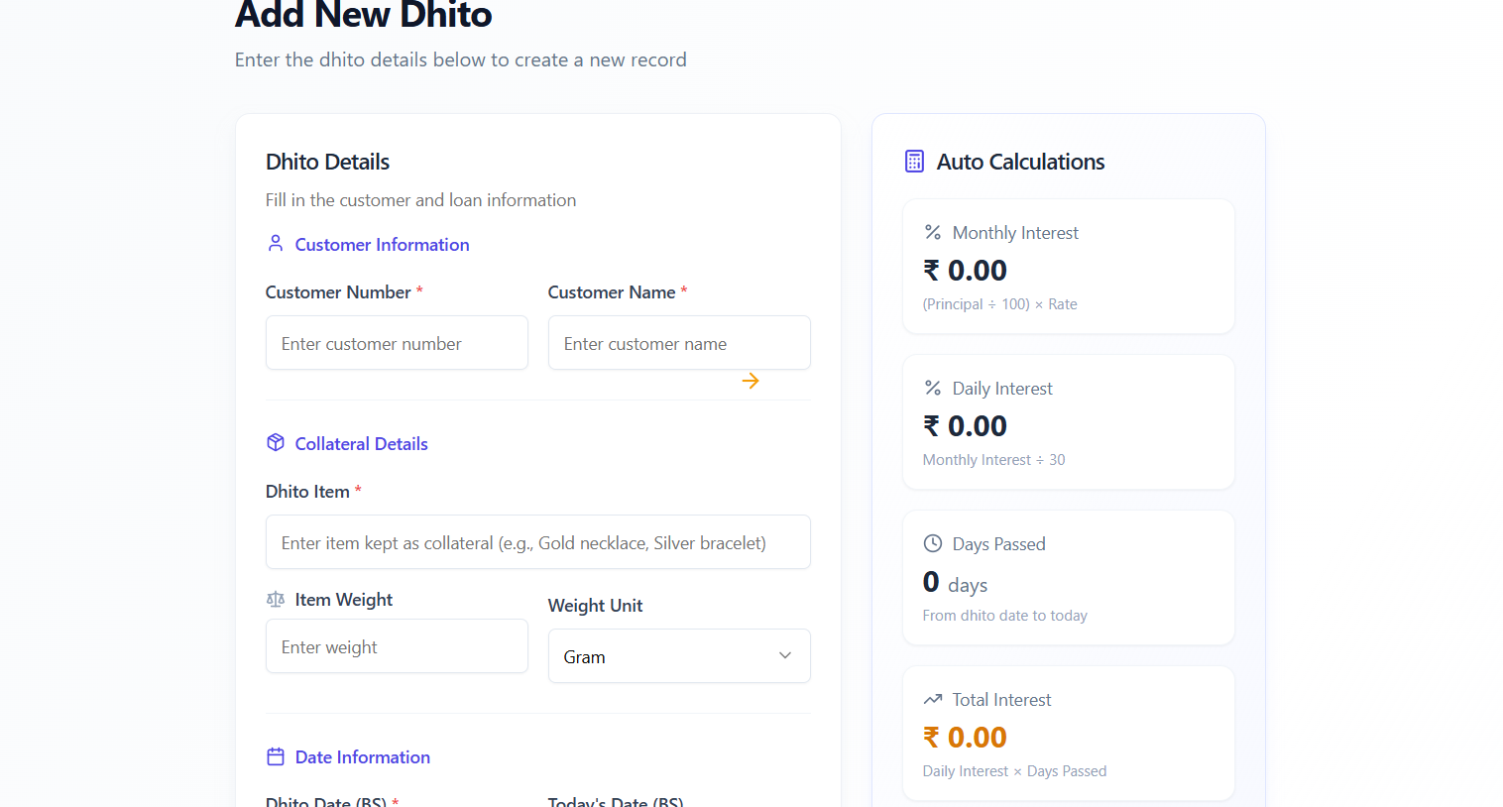Click the Customer Name text box
The image size is (1503, 807).
[679, 343]
